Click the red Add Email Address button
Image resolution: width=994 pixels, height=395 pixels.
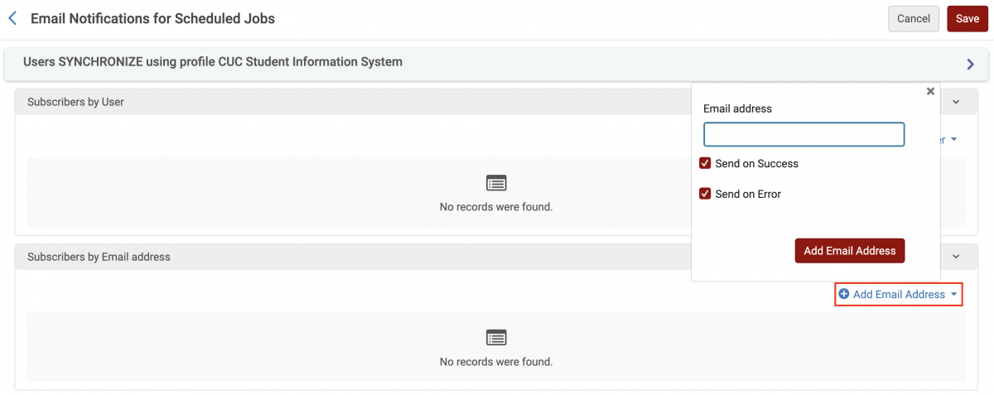pyautogui.click(x=850, y=251)
